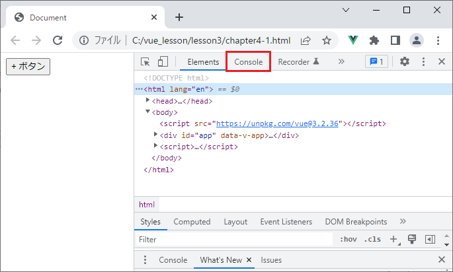Screen dimensions: 453x272
Task: Expand the inline script node
Action: click(155, 145)
